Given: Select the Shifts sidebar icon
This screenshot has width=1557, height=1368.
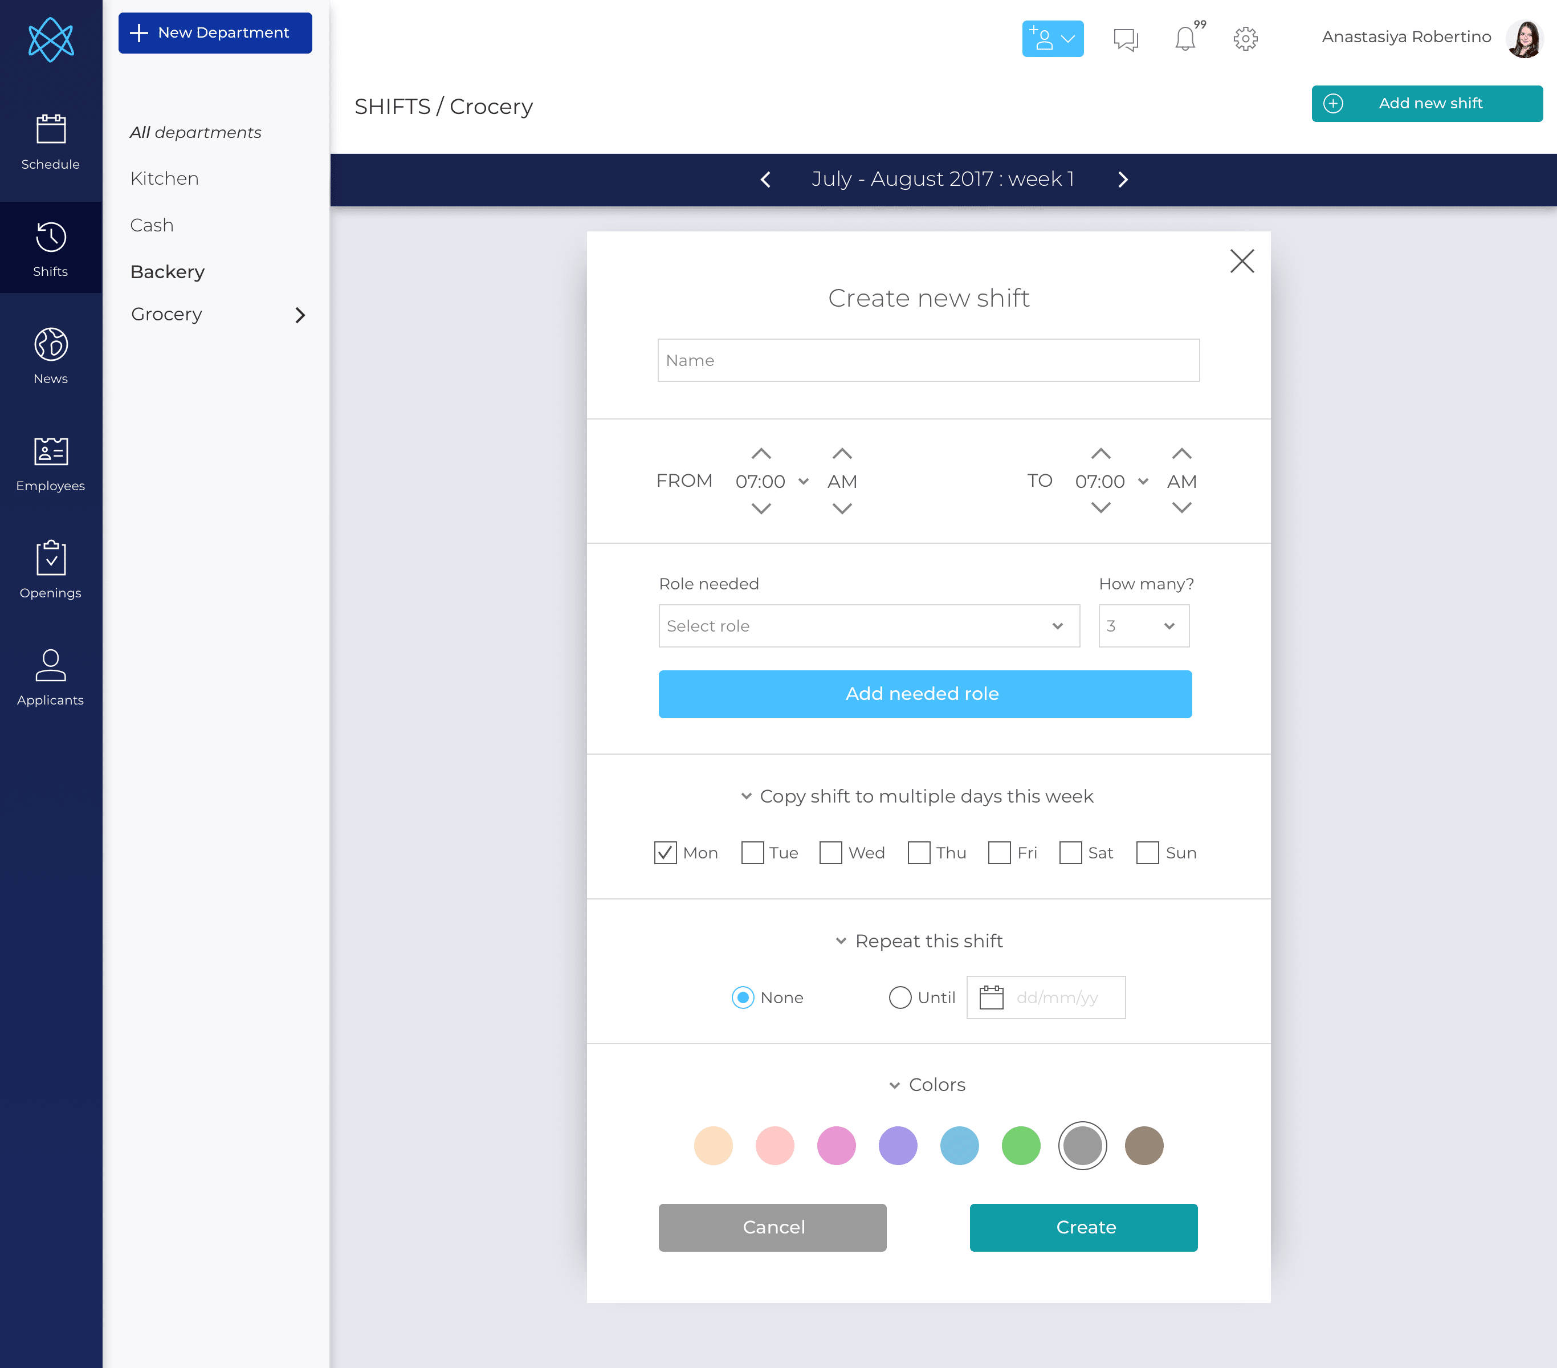Looking at the screenshot, I should coord(50,249).
